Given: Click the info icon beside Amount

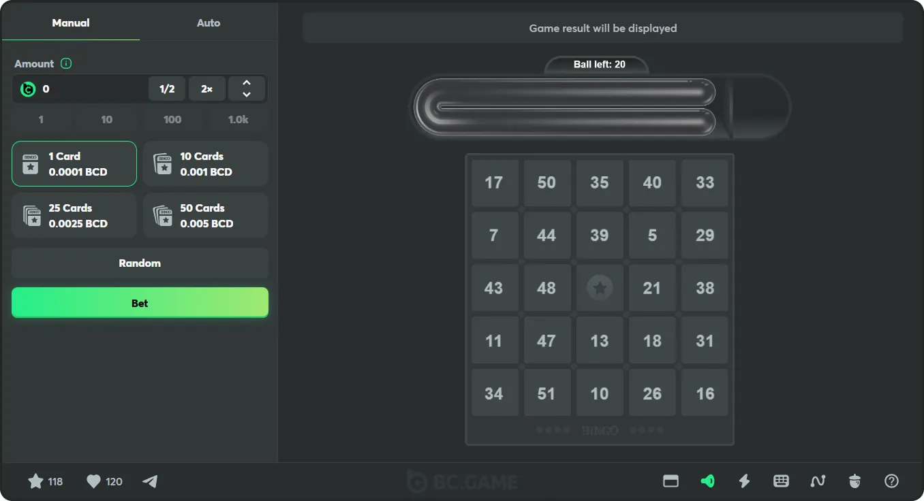Looking at the screenshot, I should pyautogui.click(x=66, y=63).
